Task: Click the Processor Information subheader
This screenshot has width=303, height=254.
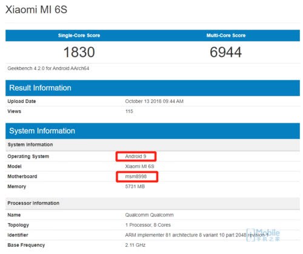Action: [33, 203]
